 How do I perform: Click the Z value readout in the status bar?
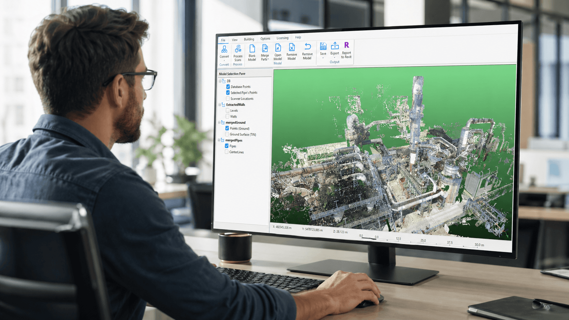point(340,232)
